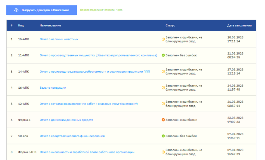
Task: Click the warning status icon for report 15-АПК
Action: [x=163, y=39]
